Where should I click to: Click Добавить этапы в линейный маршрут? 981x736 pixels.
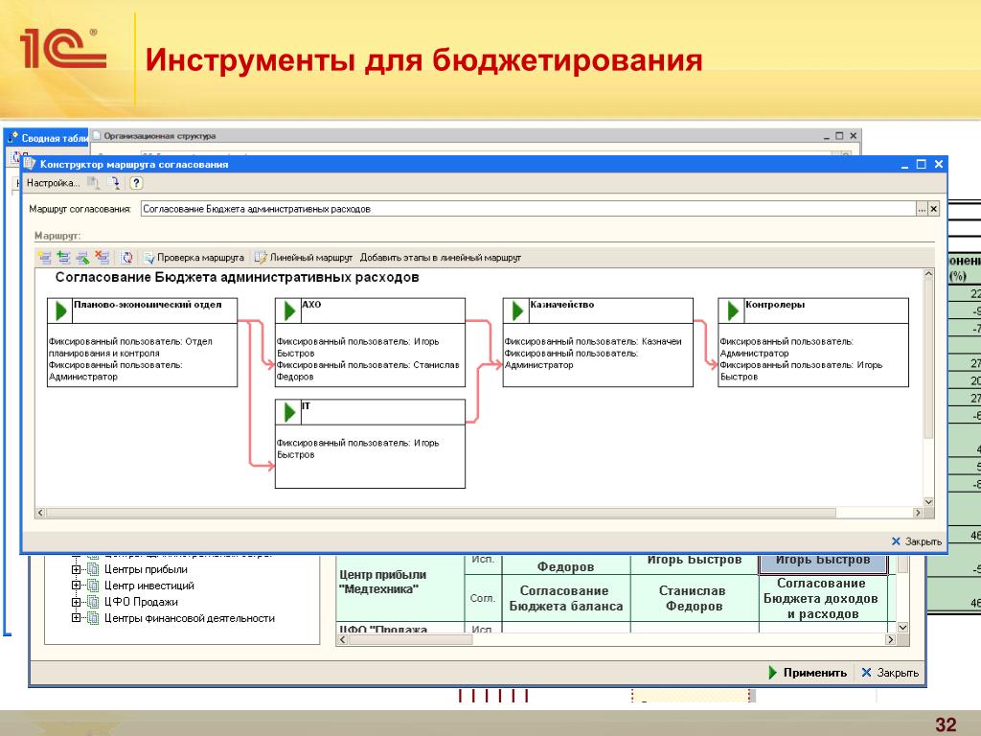pyautogui.click(x=441, y=257)
